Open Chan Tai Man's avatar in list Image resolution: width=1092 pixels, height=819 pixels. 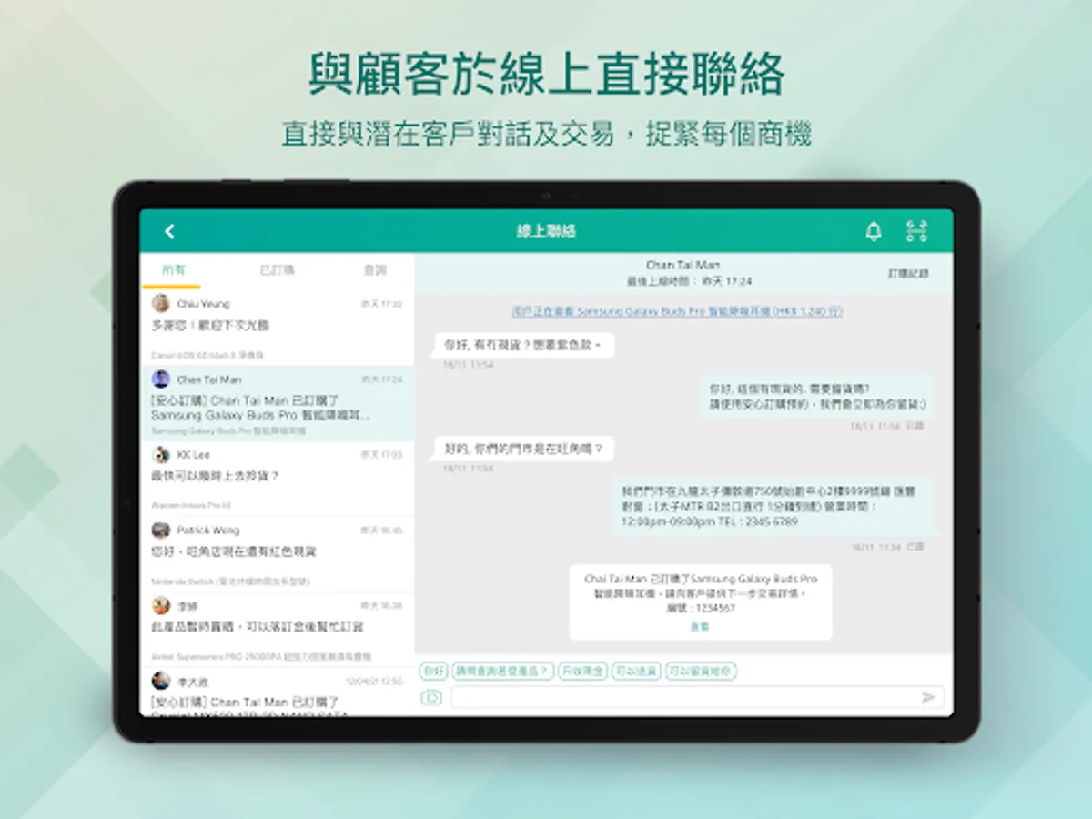pos(161,379)
